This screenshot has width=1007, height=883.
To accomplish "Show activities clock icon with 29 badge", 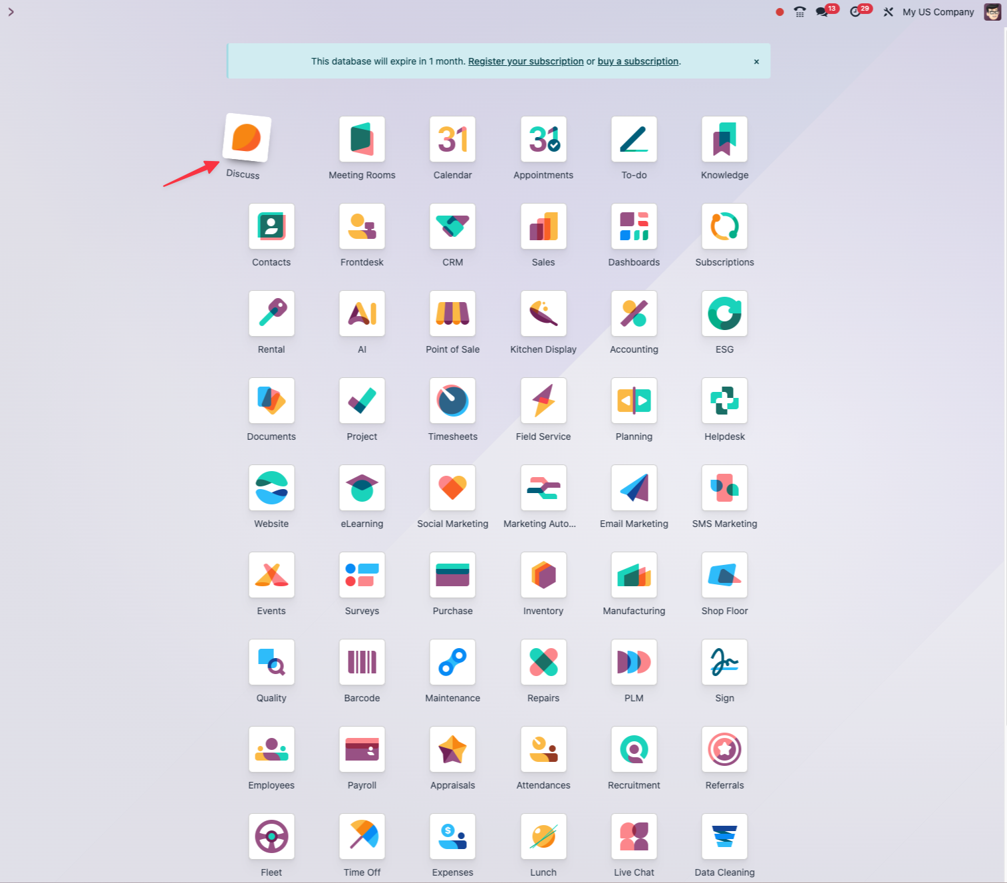I will point(855,12).
